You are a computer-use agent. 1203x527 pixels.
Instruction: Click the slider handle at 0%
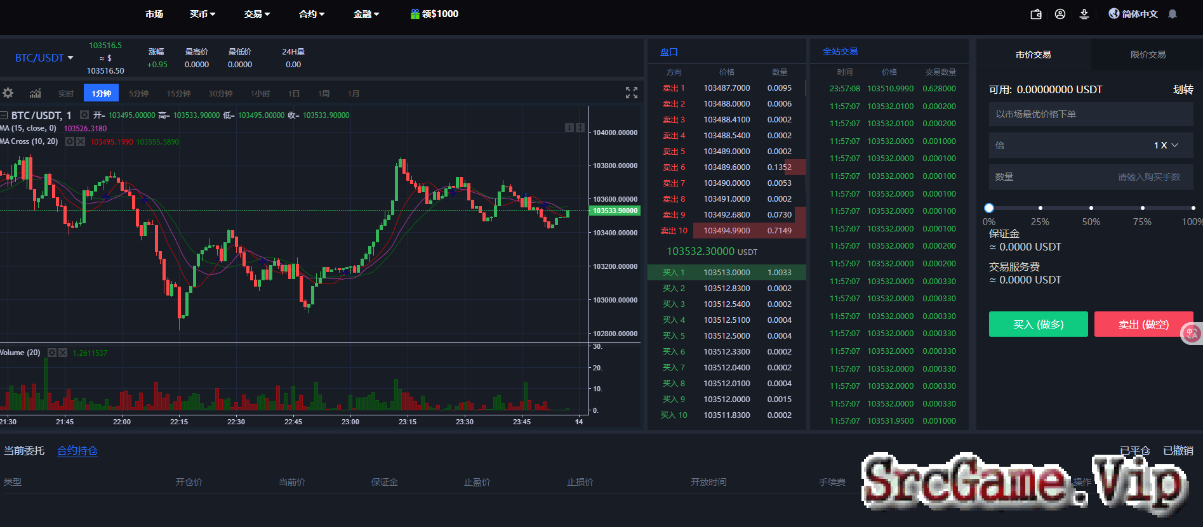[x=989, y=208]
